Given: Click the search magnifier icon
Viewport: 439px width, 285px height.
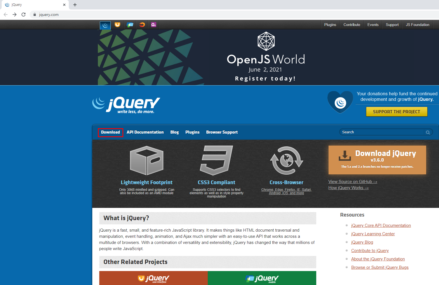Looking at the screenshot, I should tap(428, 132).
